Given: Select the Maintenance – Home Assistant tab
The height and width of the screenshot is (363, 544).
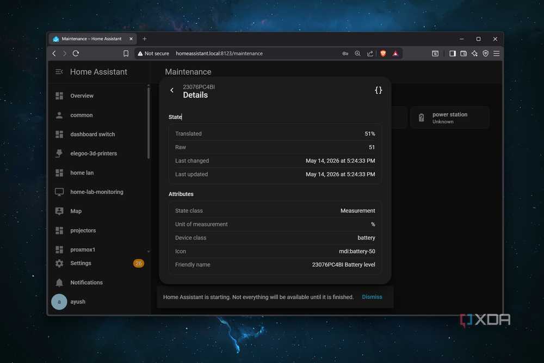Looking at the screenshot, I should click(x=91, y=39).
